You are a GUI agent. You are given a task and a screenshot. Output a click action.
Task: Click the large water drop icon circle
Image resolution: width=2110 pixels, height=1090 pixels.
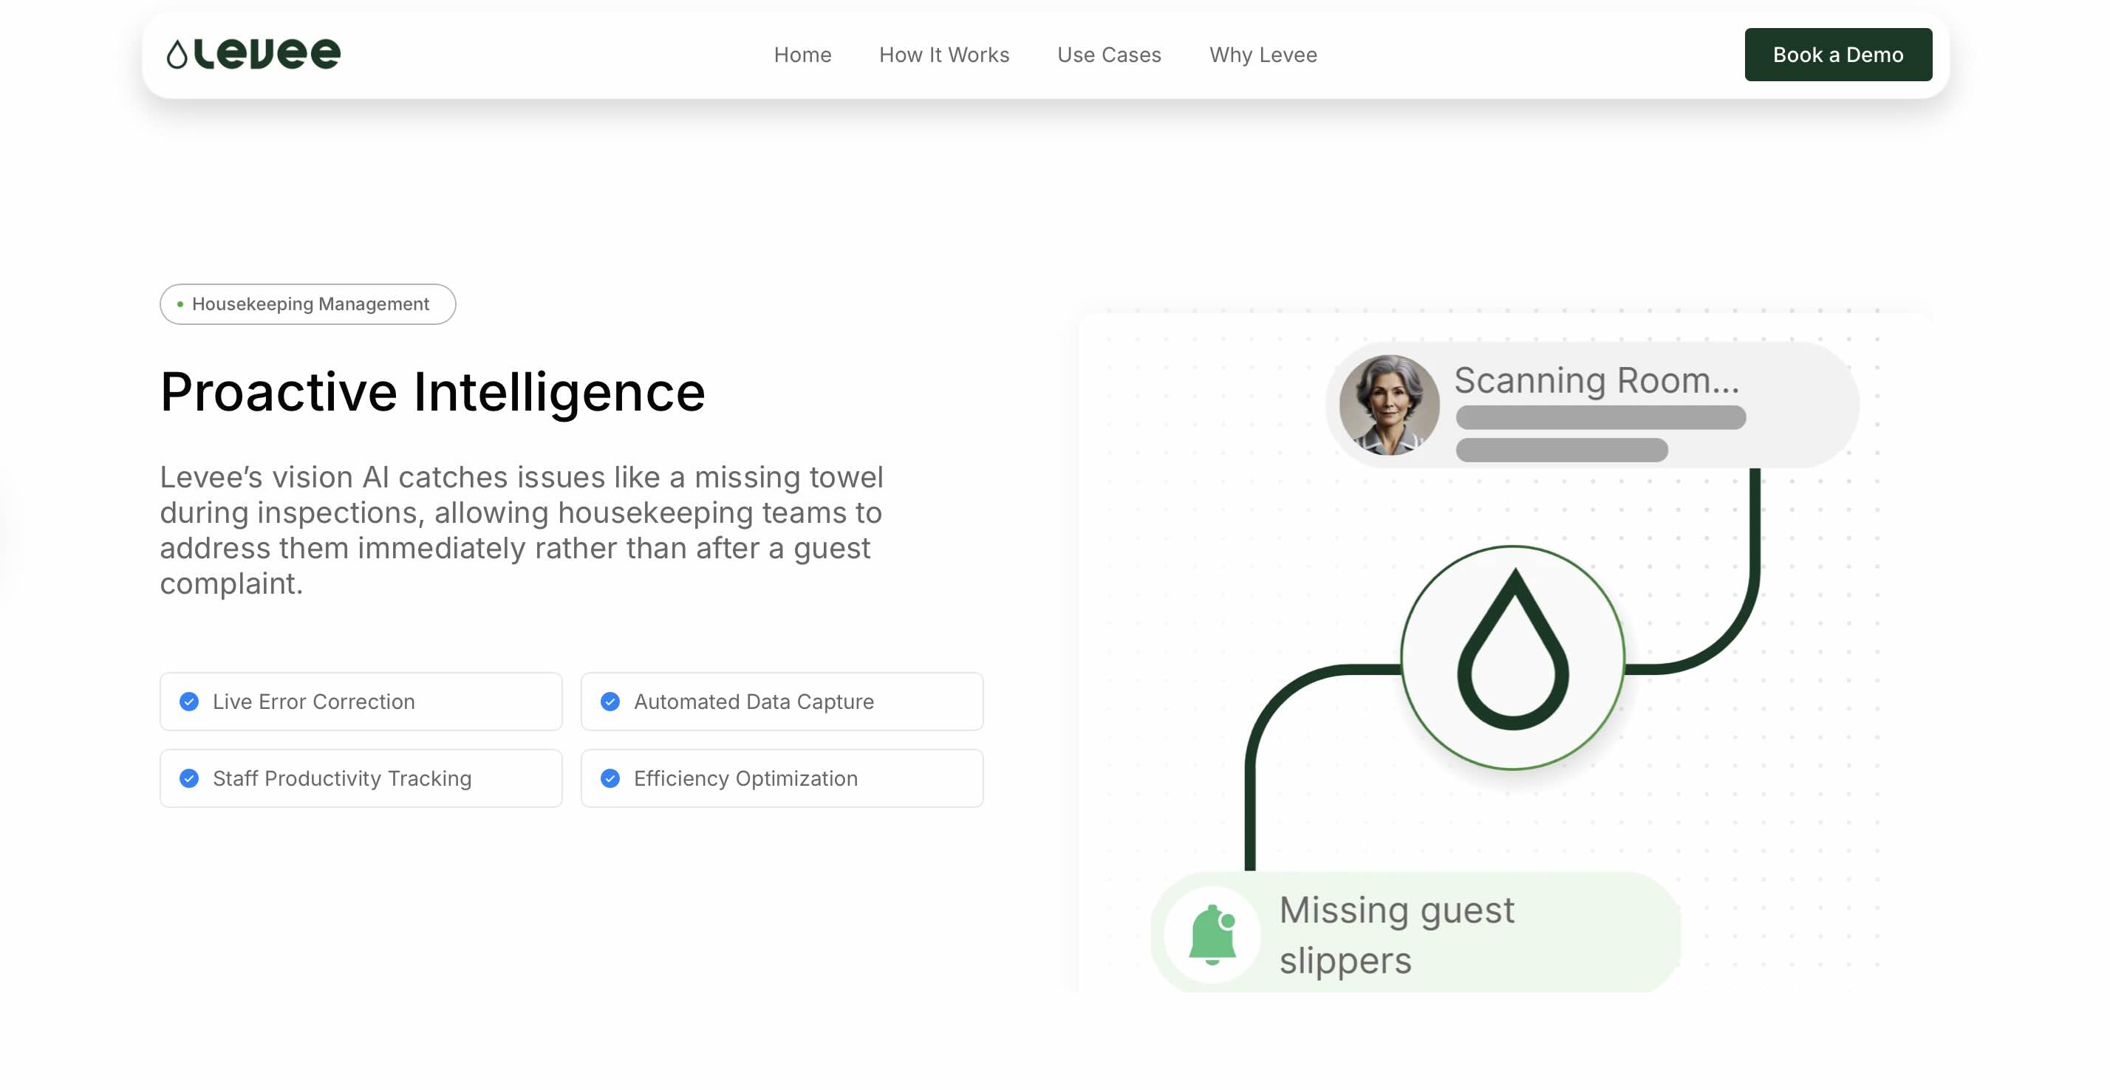(x=1512, y=657)
